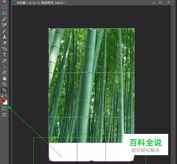Swap foreground and background colors
Screen dimensions: 177x164
pos(6,95)
